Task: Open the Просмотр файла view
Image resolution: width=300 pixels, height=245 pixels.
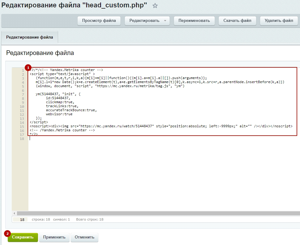Action: 99,21
